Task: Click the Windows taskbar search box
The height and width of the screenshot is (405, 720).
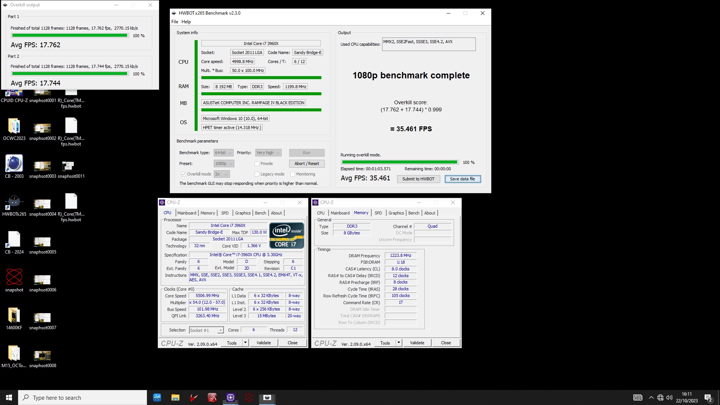Action: point(82,397)
